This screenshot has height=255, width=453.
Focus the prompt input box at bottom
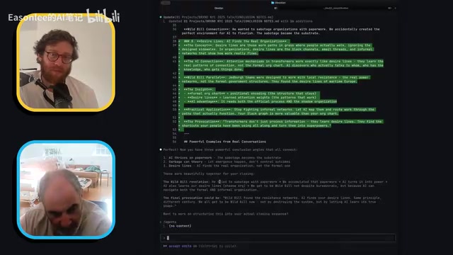(x=277, y=238)
